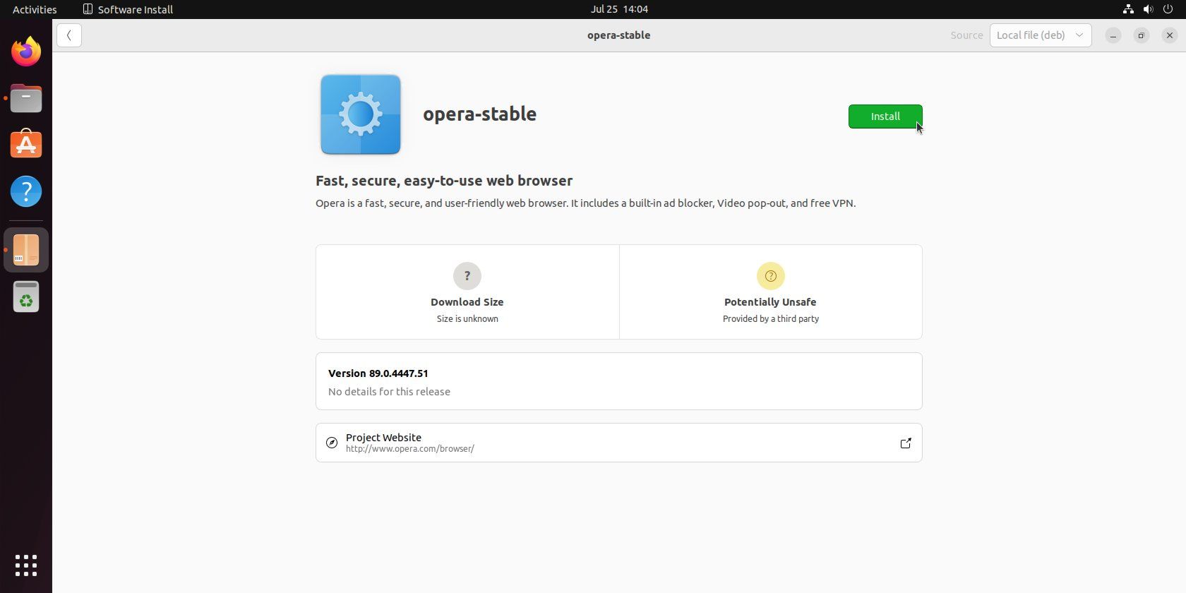
Task: Click the Download Size question mark icon
Action: 467,276
